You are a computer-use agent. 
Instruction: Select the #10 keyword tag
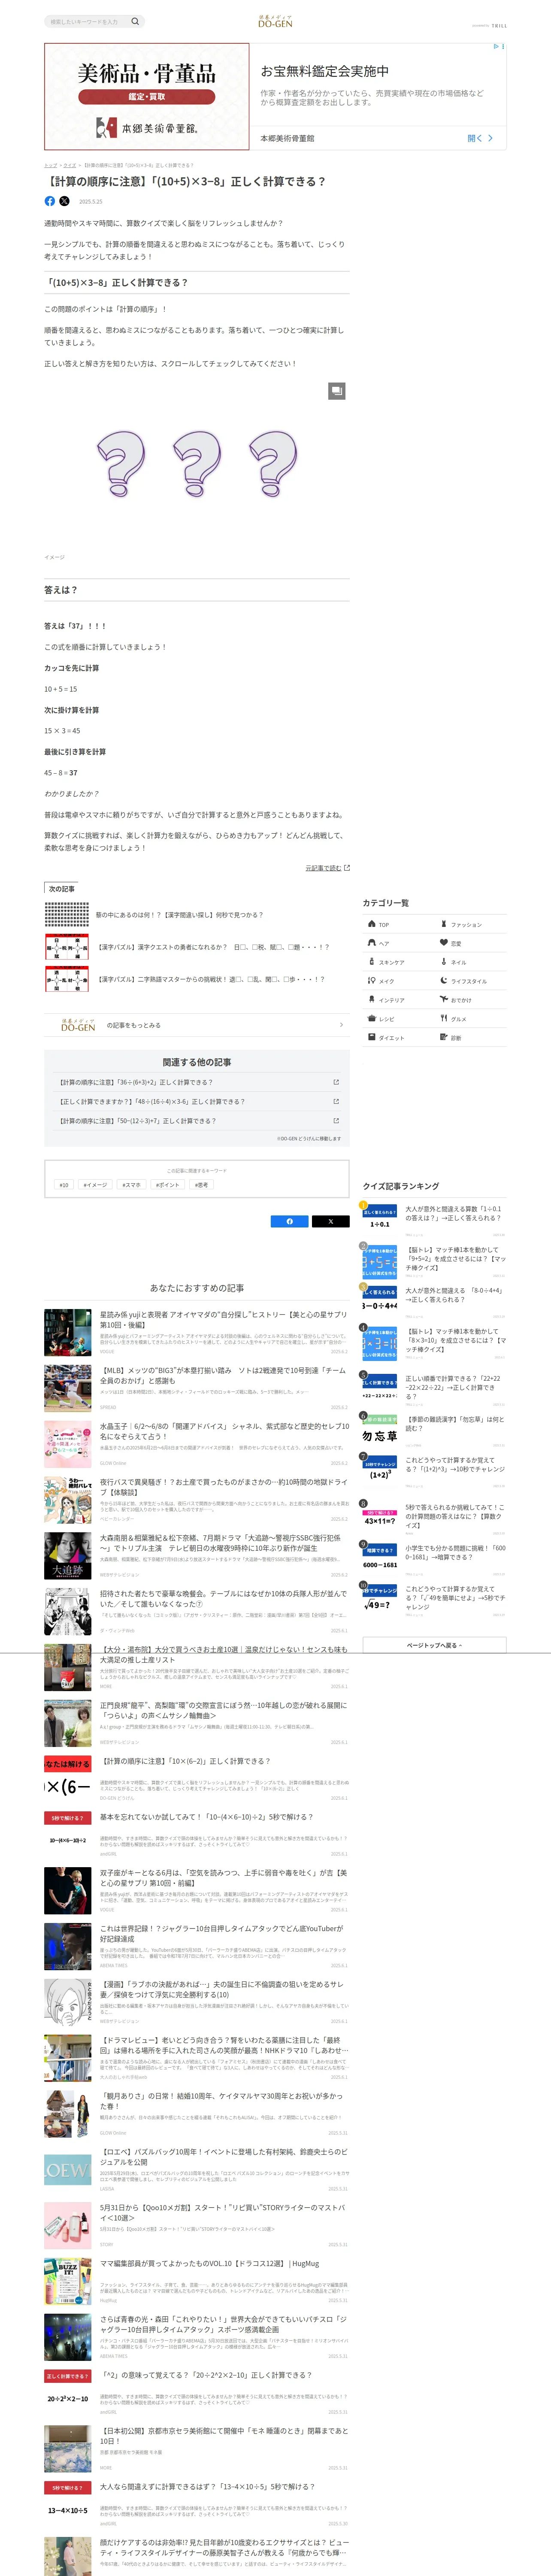(x=64, y=1185)
